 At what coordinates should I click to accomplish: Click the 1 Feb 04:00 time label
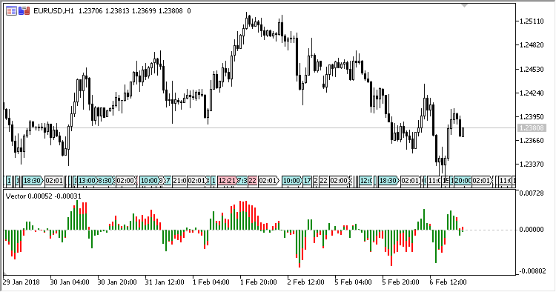coord(211,282)
